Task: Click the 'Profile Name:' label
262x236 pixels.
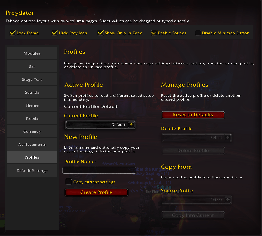Action: tap(80, 162)
